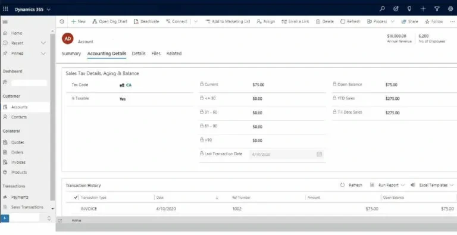Expand the Recent chevron in sidebar

click(x=43, y=43)
